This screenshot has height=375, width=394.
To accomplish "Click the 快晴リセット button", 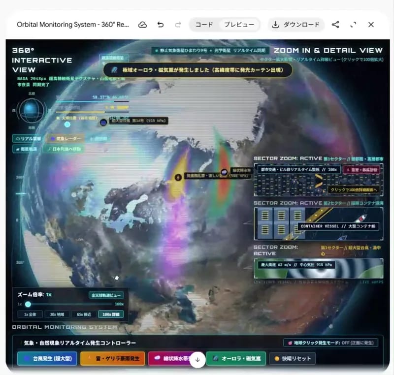I will click(x=293, y=358).
